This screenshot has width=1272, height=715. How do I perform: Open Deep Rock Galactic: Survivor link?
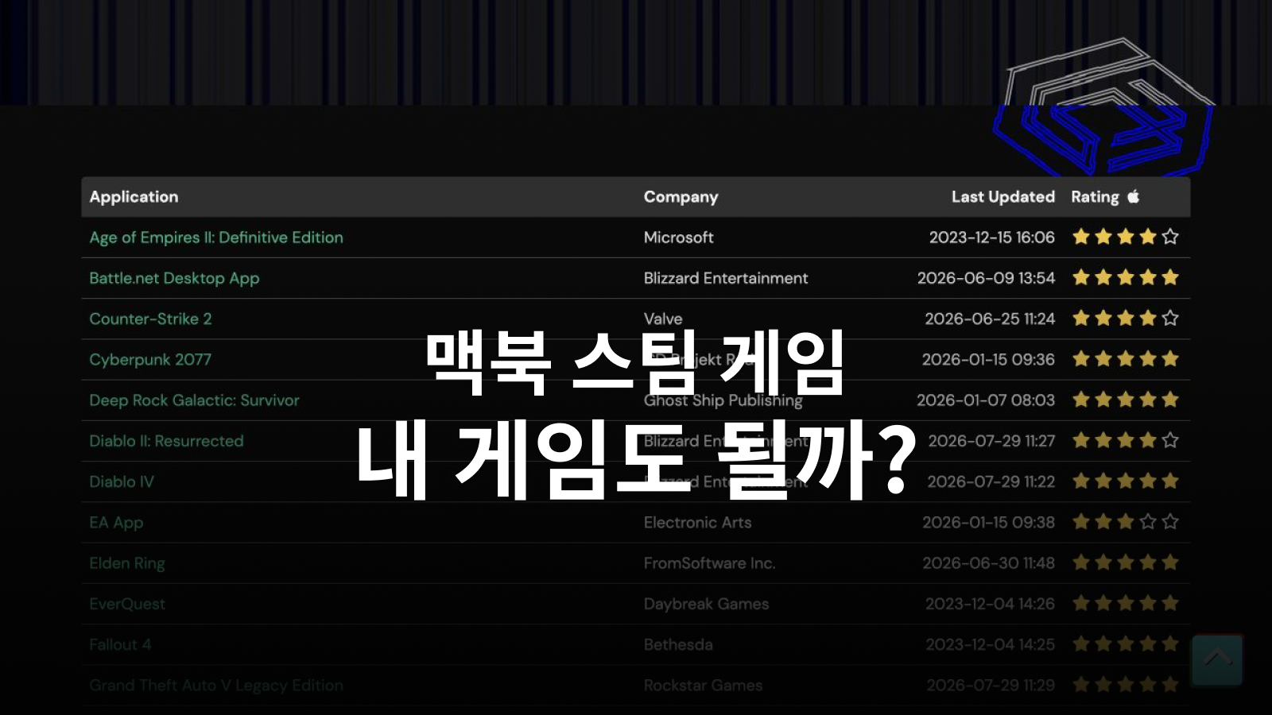194,400
